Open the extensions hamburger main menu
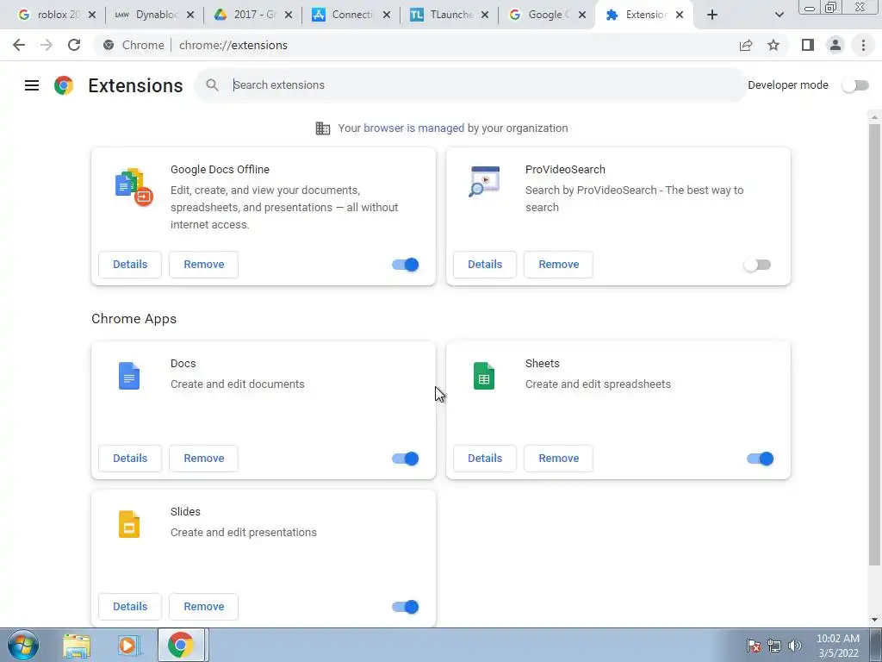The height and width of the screenshot is (662, 882). 32,85
